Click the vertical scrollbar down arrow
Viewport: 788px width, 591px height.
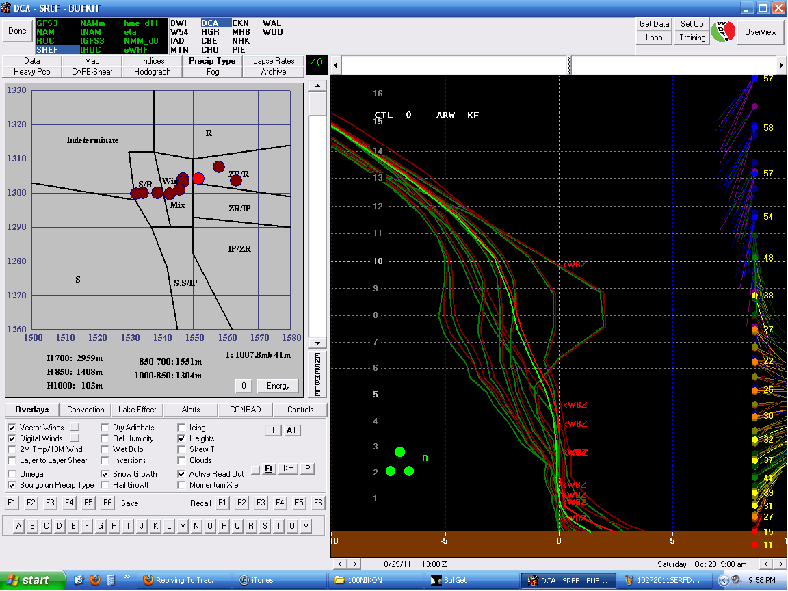(317, 343)
